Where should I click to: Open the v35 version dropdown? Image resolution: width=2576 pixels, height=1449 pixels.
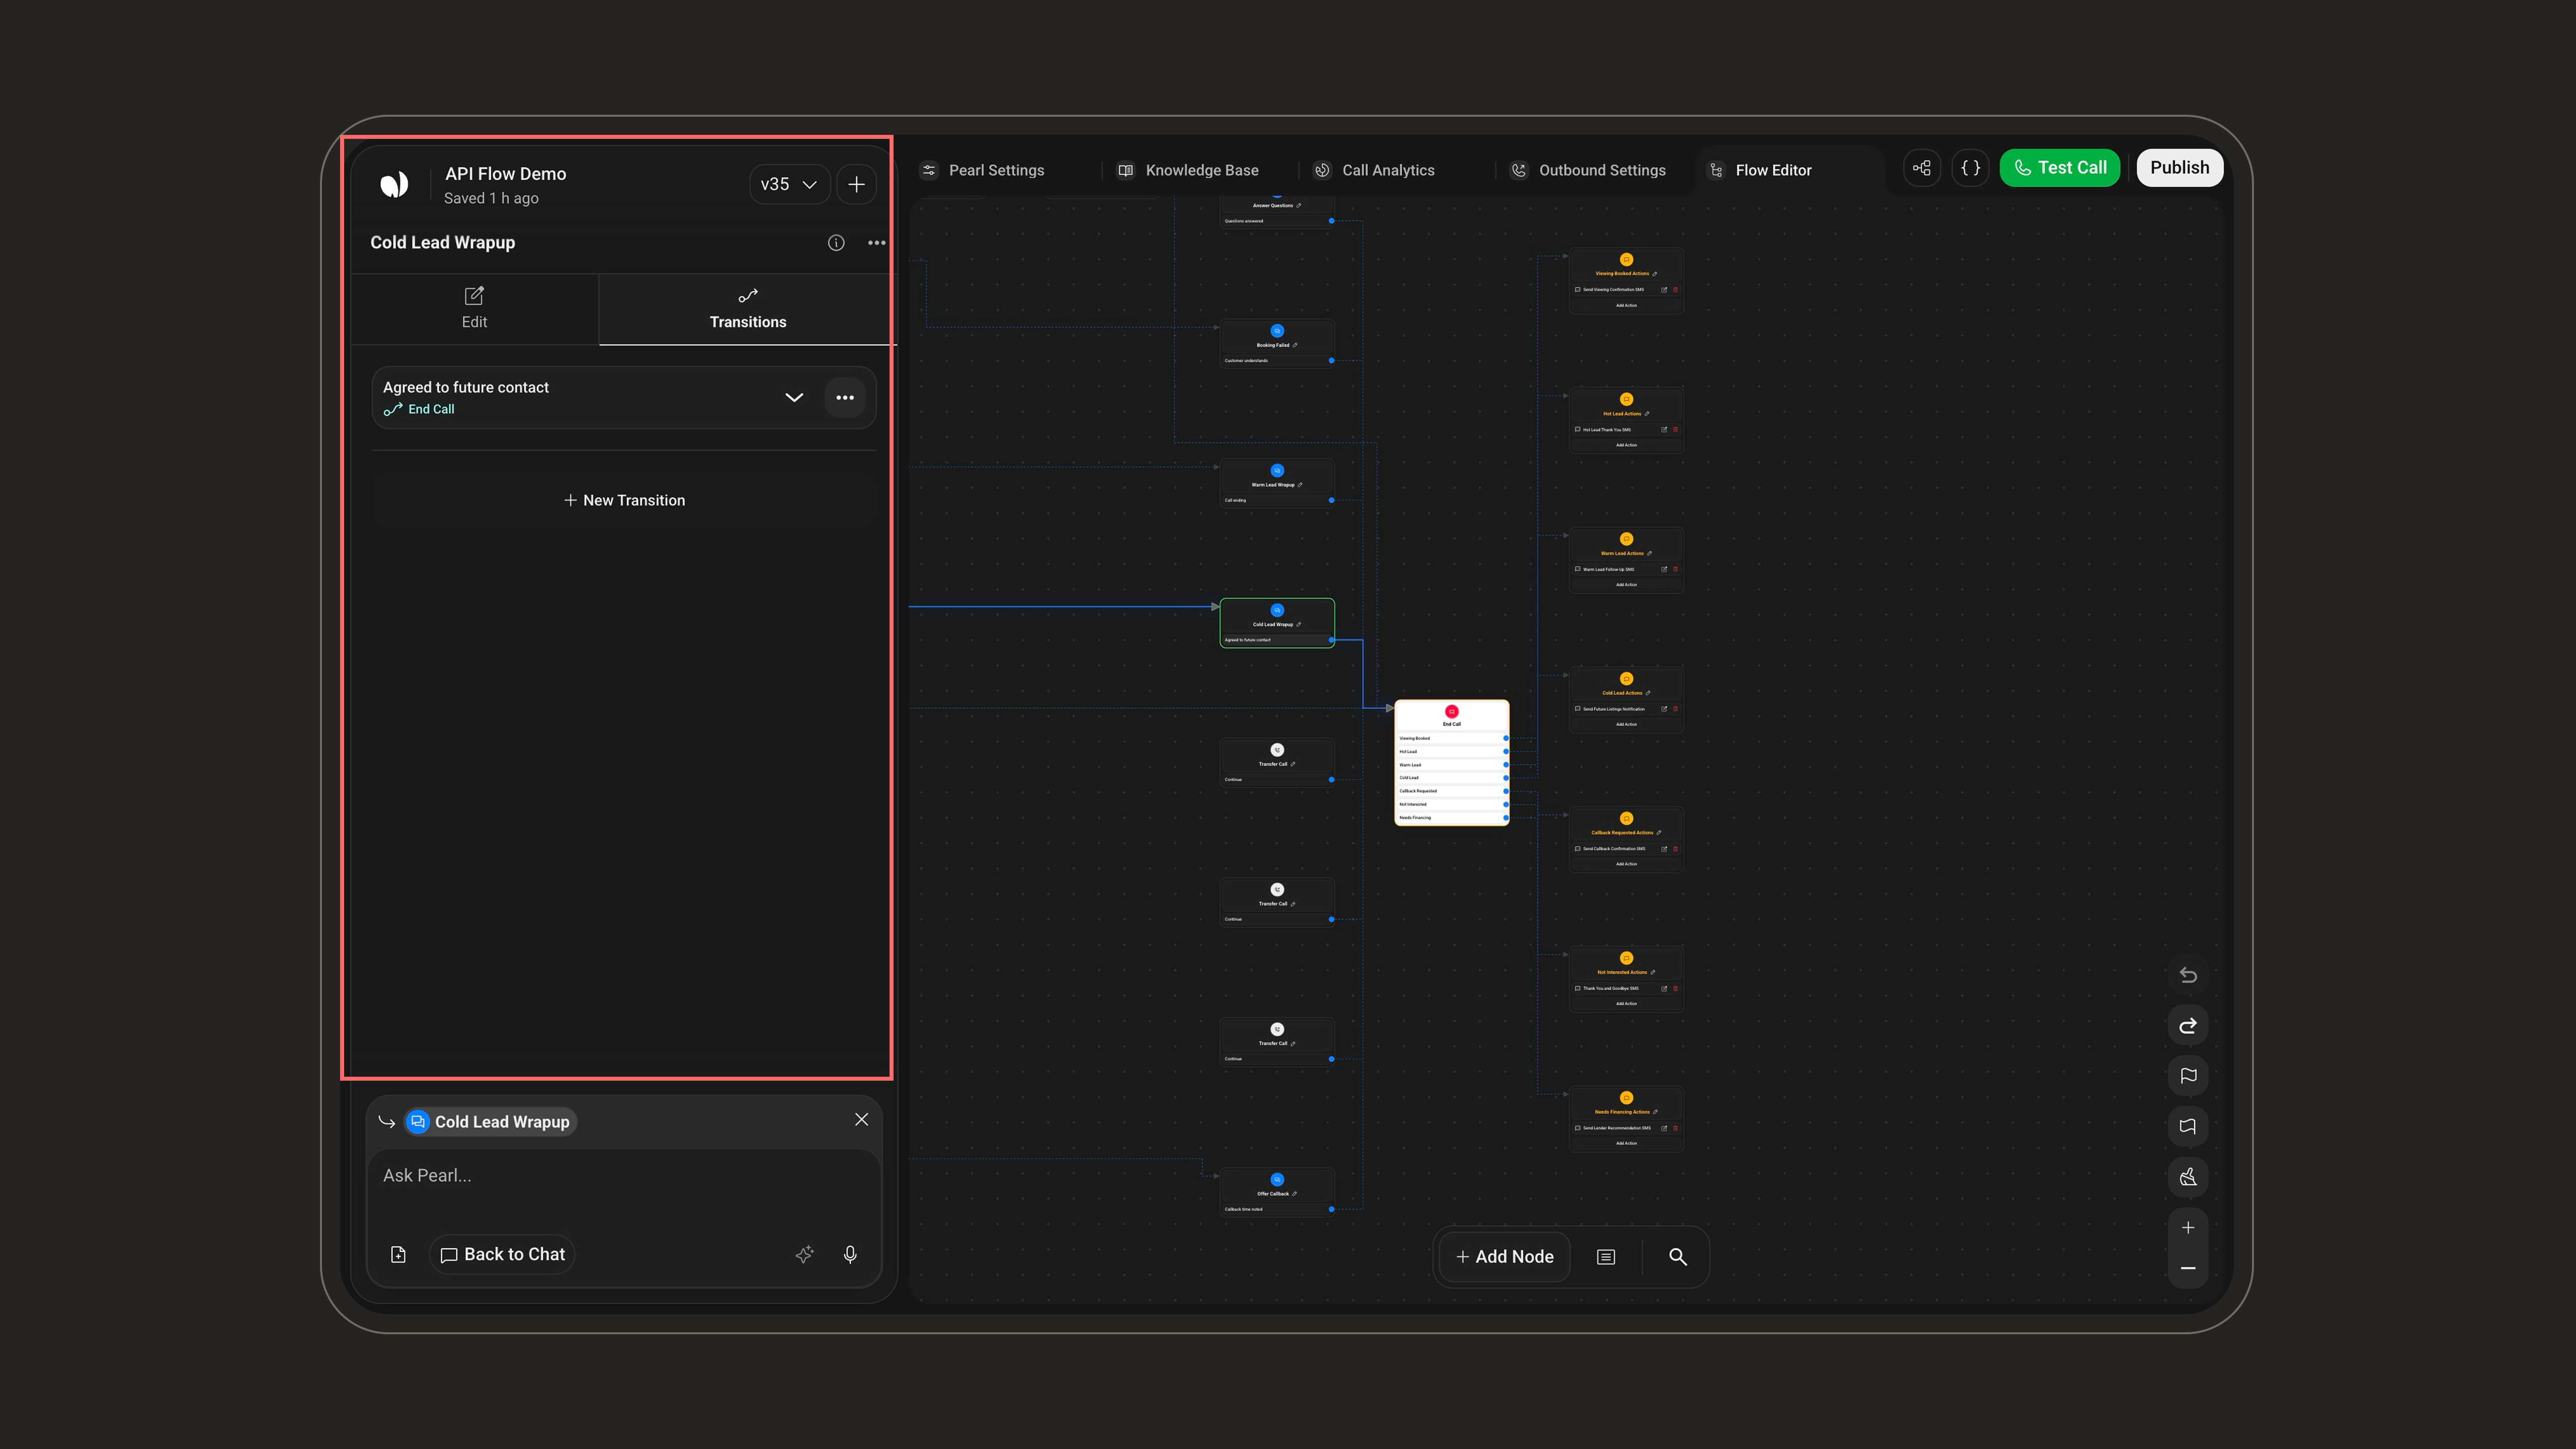click(789, 184)
